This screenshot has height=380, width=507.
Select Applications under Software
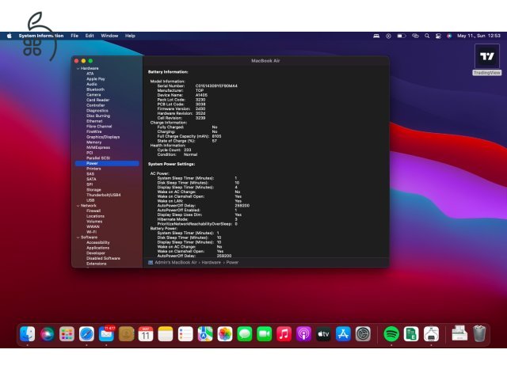coord(97,248)
